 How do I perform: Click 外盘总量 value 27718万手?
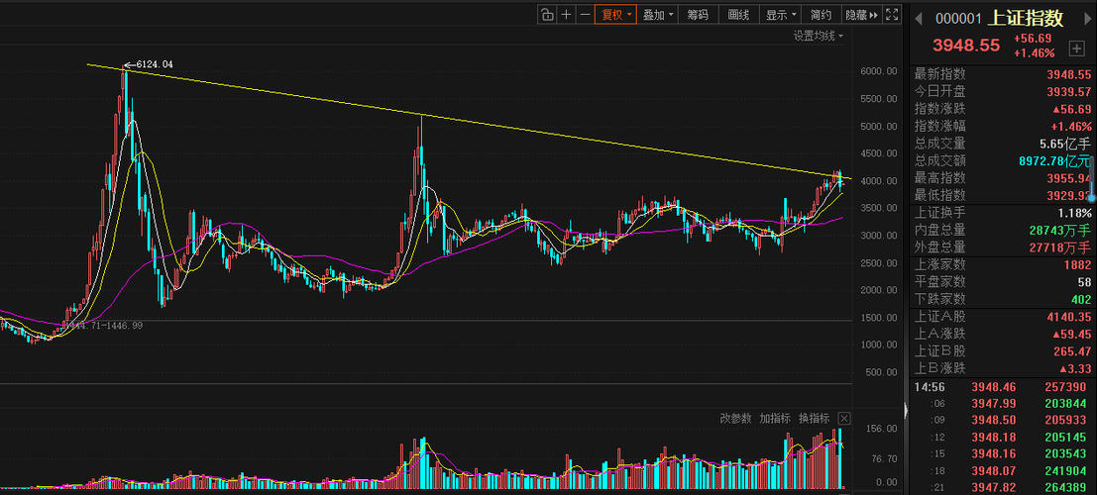click(1060, 247)
